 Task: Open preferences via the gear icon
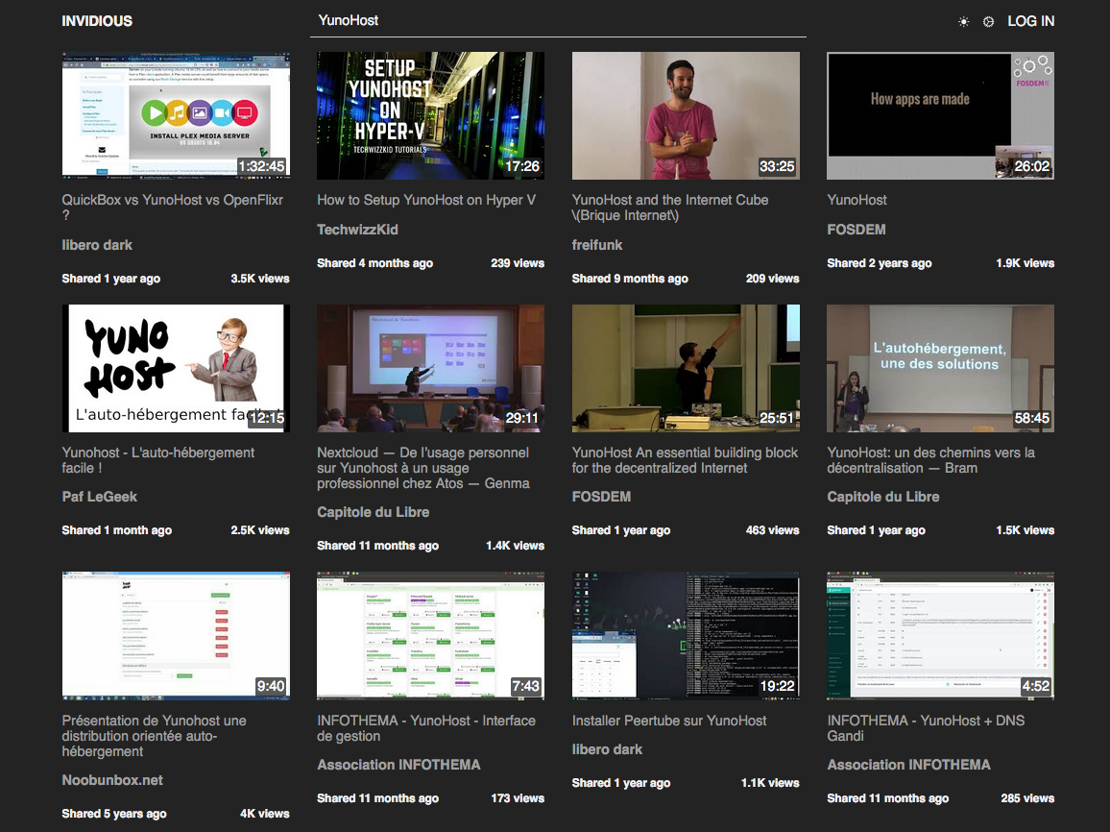coord(988,22)
